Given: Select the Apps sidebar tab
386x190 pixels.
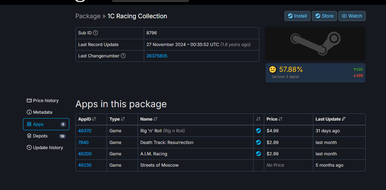Looking at the screenshot, I should [x=46, y=124].
